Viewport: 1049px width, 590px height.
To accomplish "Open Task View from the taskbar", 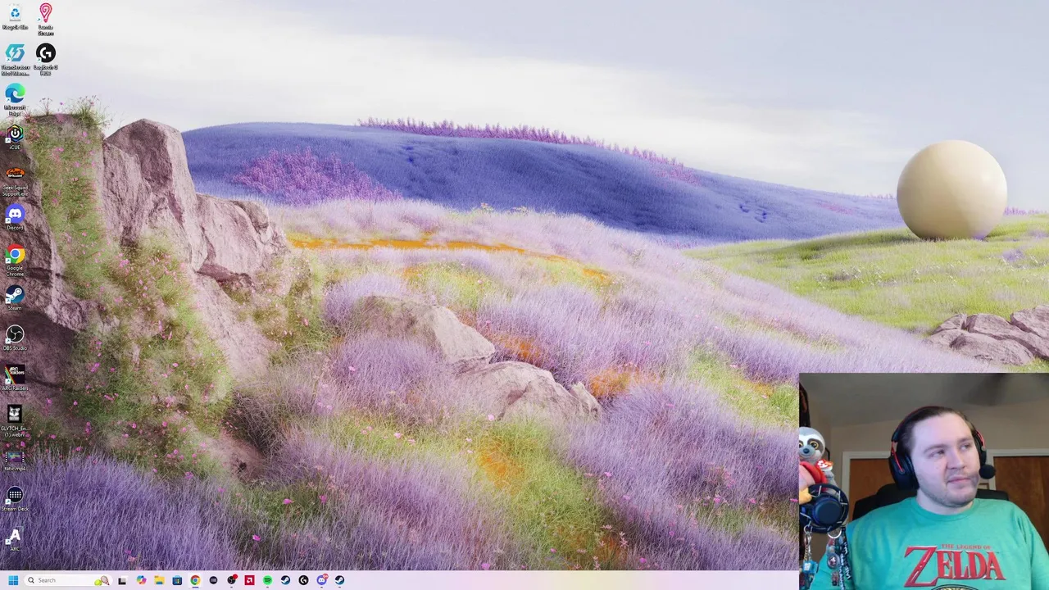I will [122, 580].
